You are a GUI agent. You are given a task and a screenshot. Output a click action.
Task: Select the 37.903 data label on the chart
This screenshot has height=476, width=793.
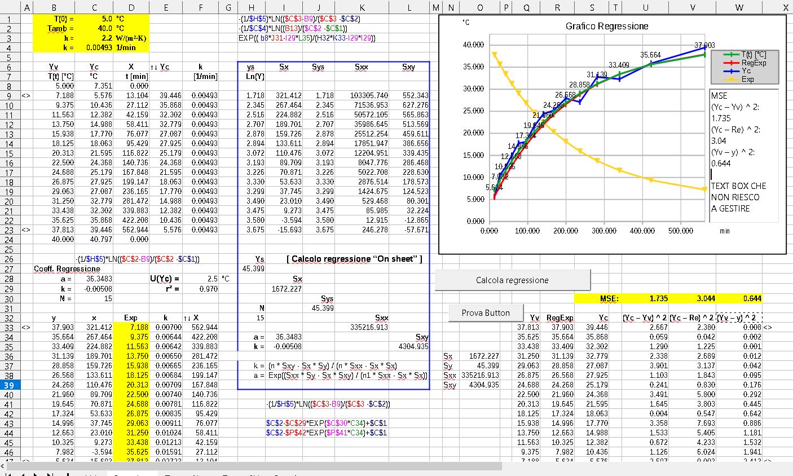[x=704, y=45]
